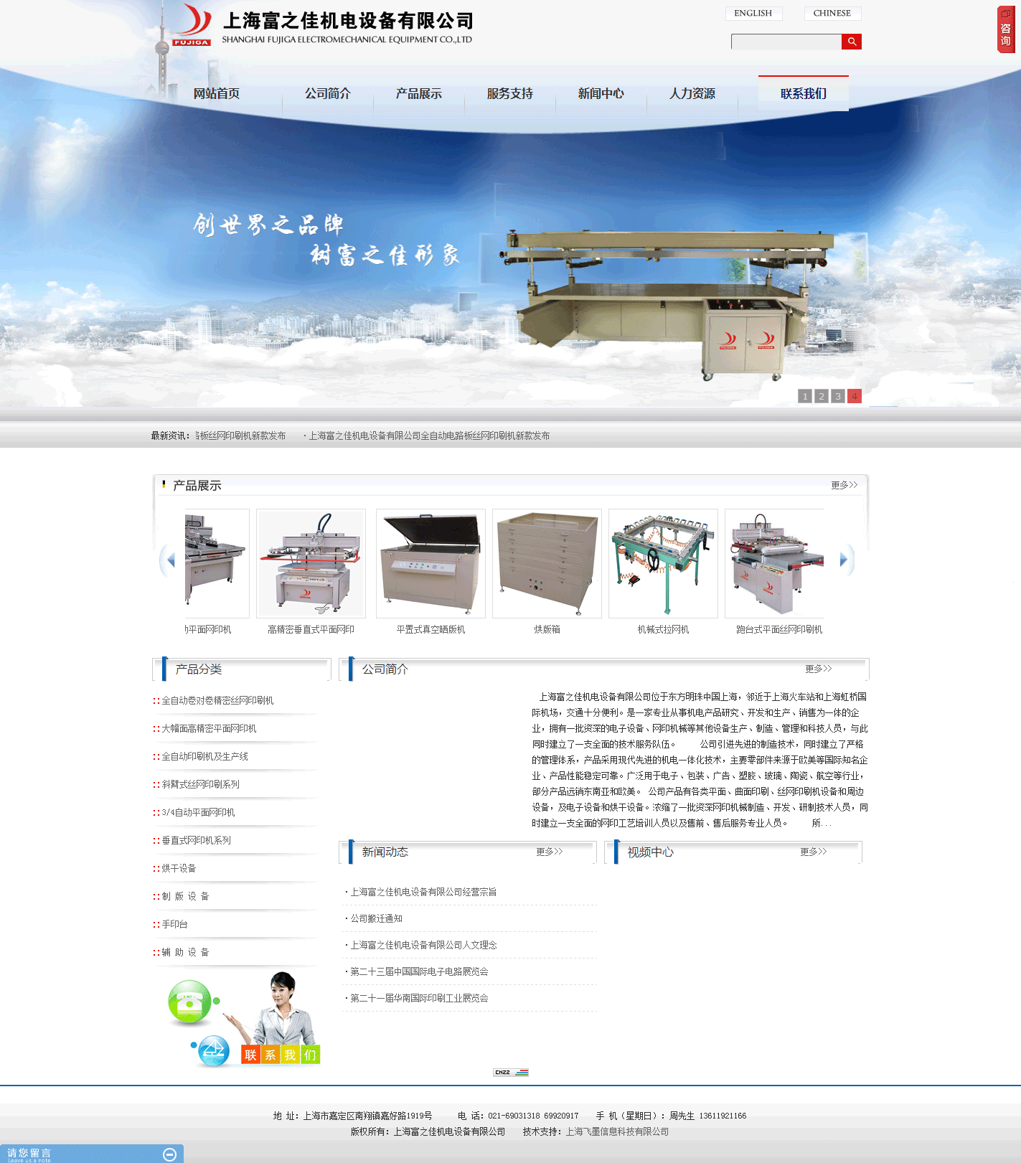Open the 跑台式平面丝网印刷机 product thumbnail

pyautogui.click(x=775, y=563)
